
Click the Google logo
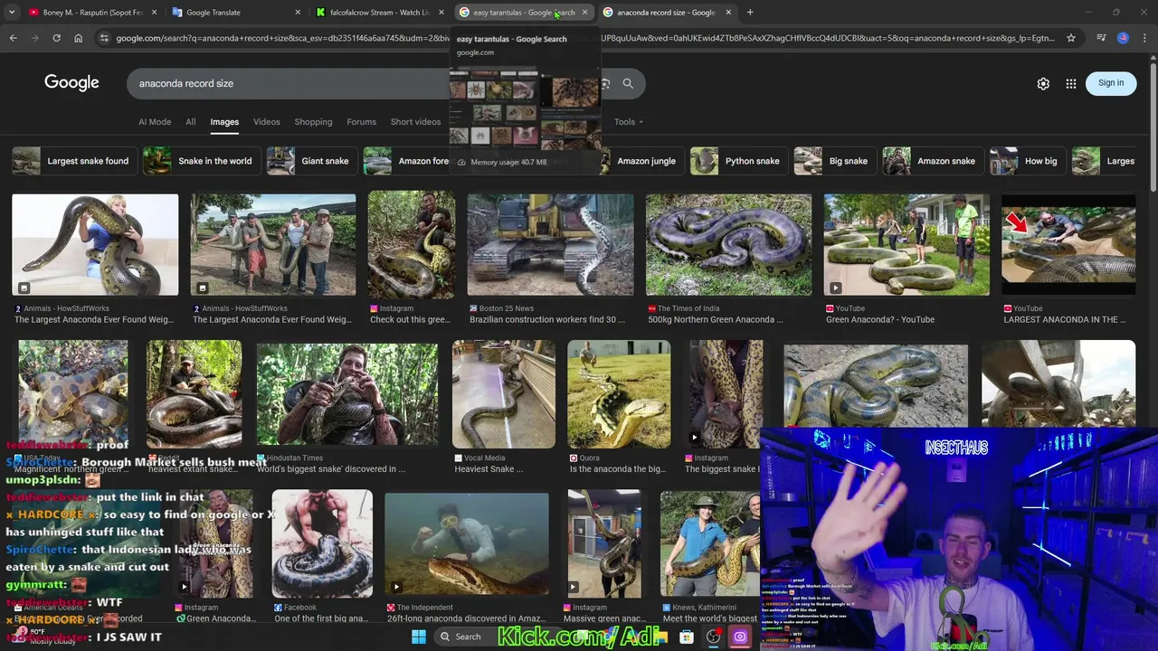click(x=71, y=83)
